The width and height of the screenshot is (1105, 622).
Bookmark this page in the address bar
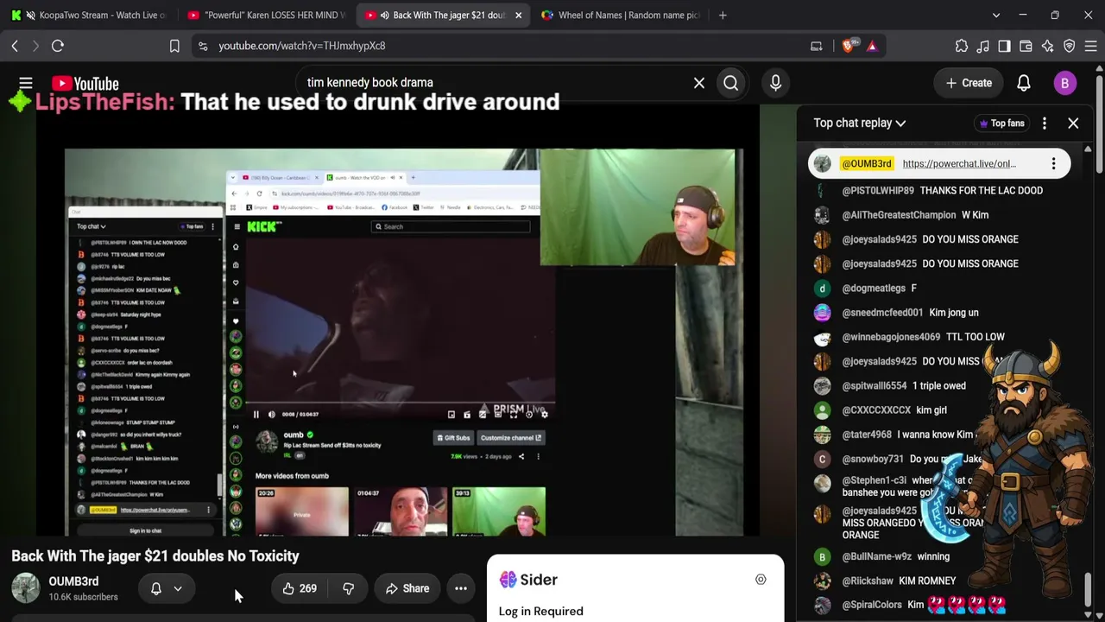pyautogui.click(x=174, y=46)
